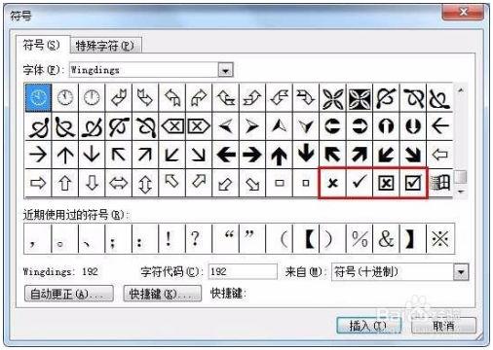Pick the recently used ampersand symbol
The width and height of the screenshot is (493, 350).
point(386,239)
